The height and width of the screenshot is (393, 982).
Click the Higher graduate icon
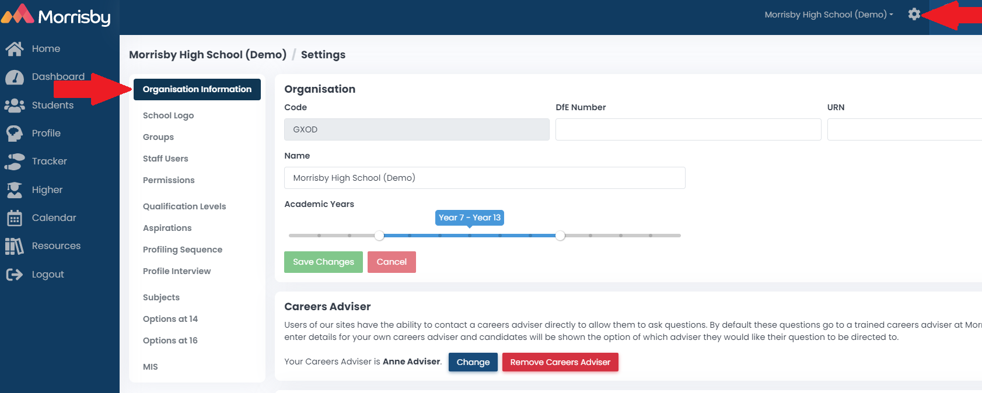(15, 190)
